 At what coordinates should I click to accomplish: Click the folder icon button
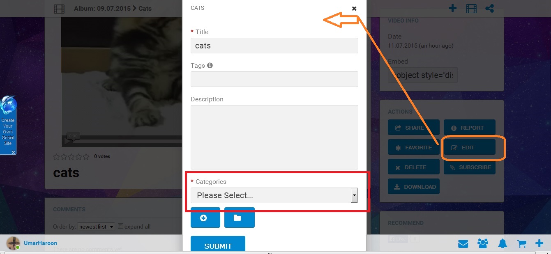point(239,218)
